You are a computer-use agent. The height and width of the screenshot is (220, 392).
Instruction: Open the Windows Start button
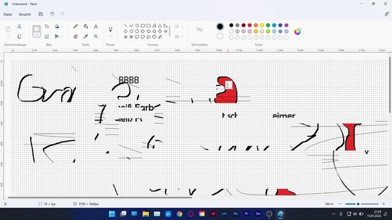point(112,214)
